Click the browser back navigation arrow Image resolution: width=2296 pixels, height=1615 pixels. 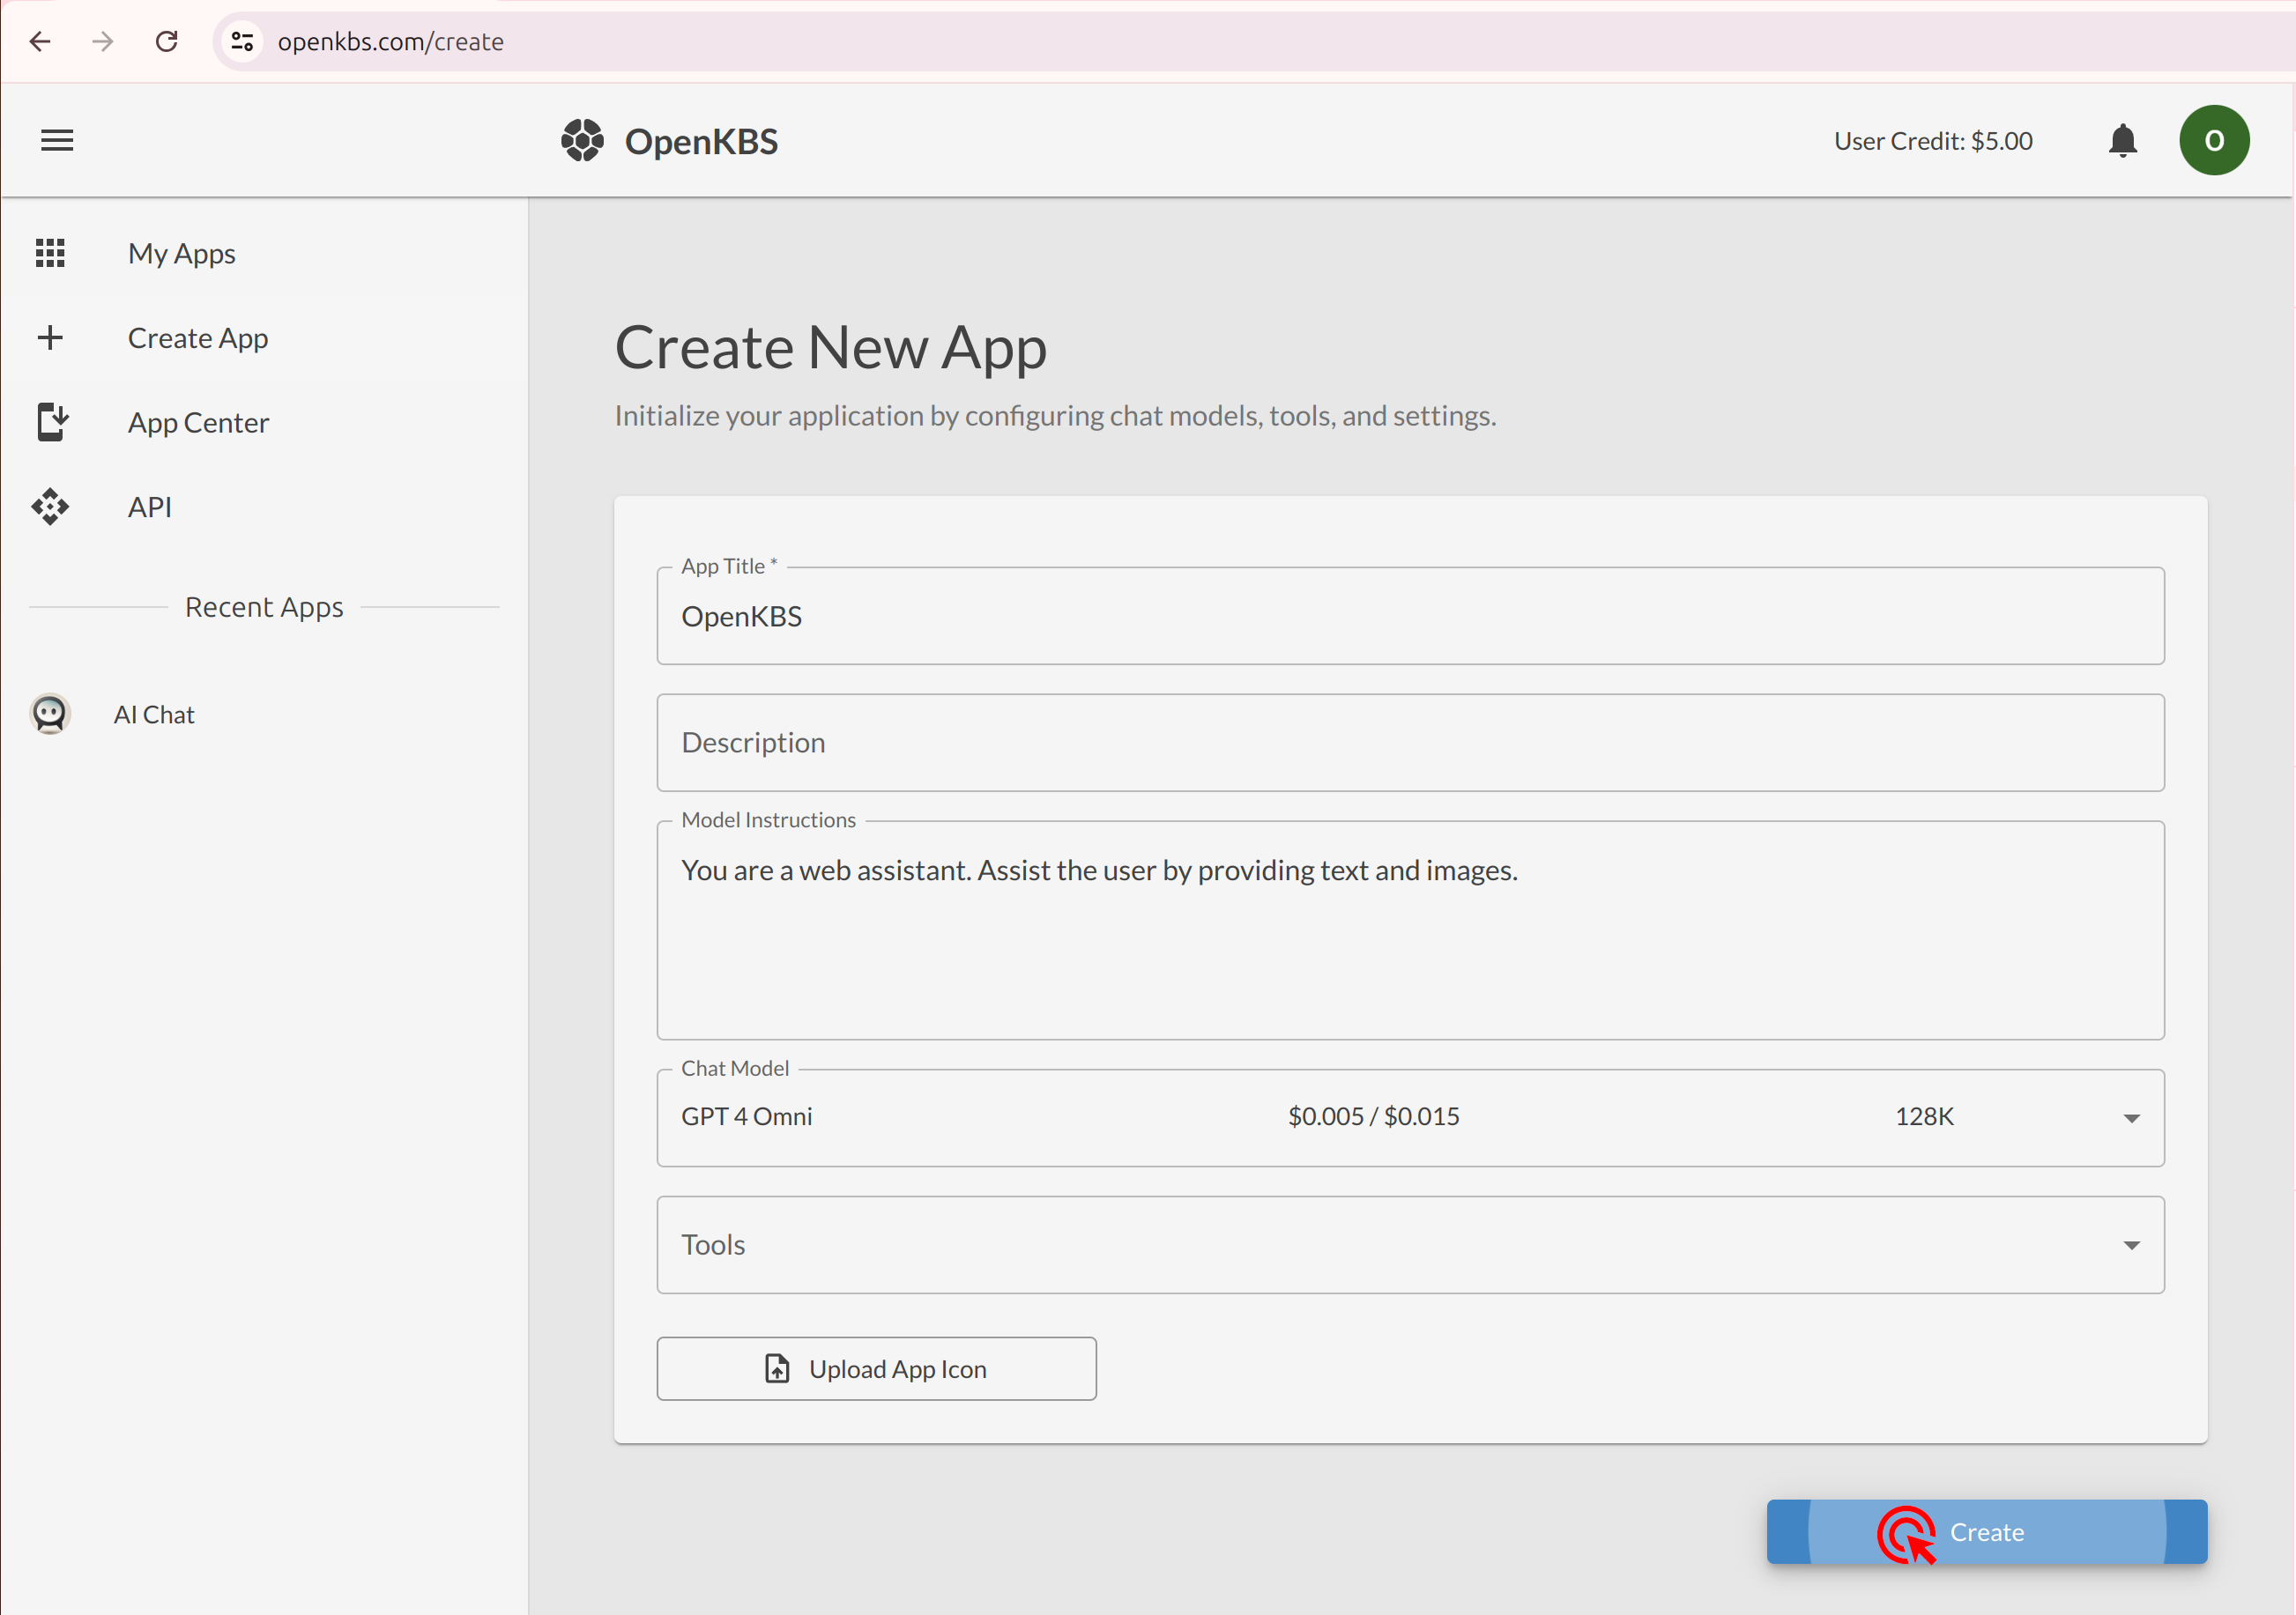[x=39, y=39]
